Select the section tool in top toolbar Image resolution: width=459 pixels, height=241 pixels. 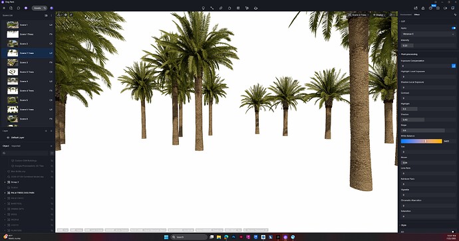click(238, 8)
